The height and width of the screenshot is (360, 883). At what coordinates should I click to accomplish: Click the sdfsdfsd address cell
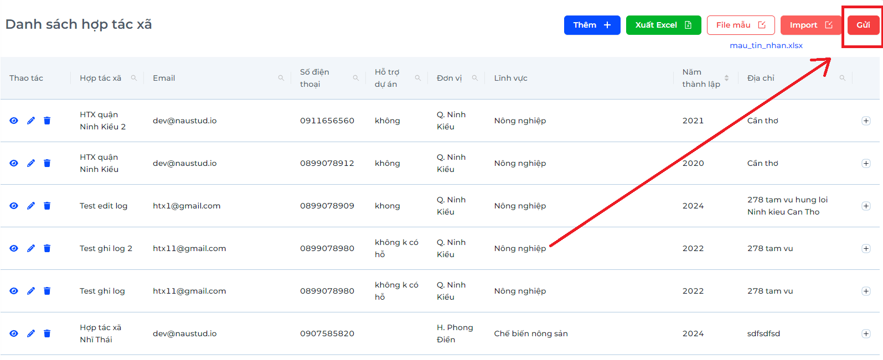(x=763, y=333)
